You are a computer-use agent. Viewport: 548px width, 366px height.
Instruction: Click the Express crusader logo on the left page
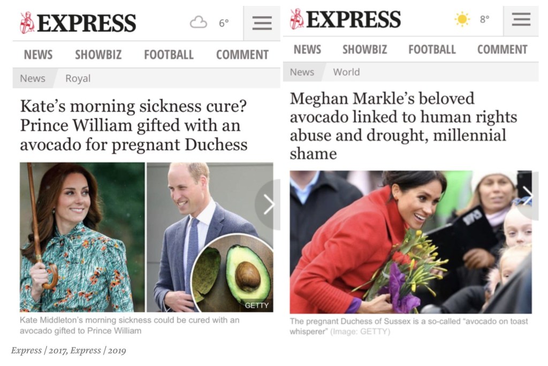pos(27,22)
